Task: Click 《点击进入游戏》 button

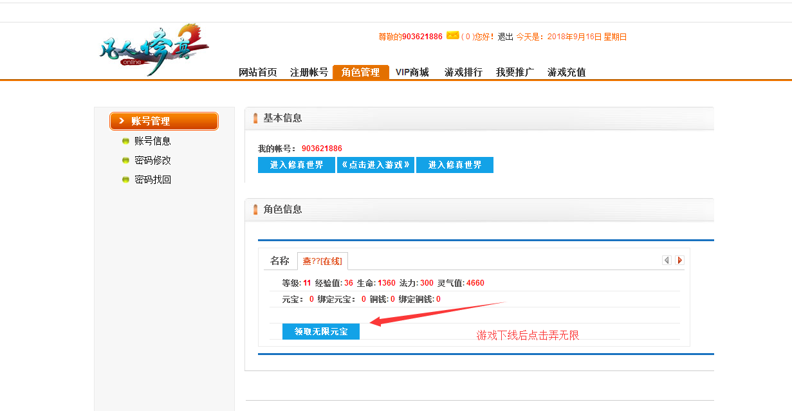Action: click(376, 165)
